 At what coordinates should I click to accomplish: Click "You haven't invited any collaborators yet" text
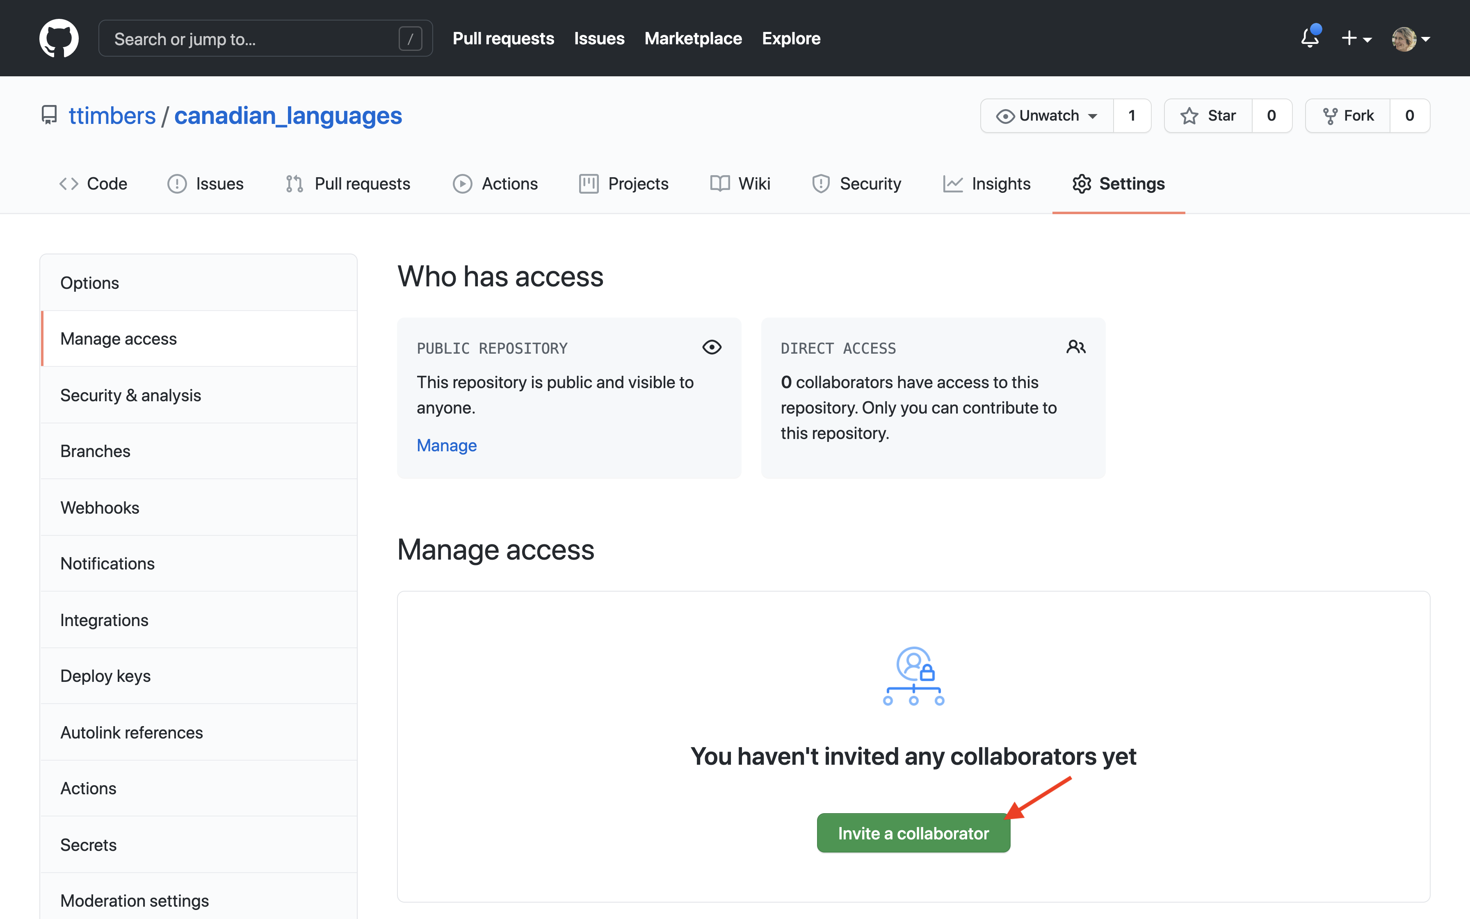coord(913,756)
